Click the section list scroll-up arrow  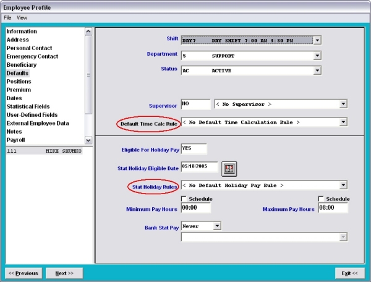point(88,31)
